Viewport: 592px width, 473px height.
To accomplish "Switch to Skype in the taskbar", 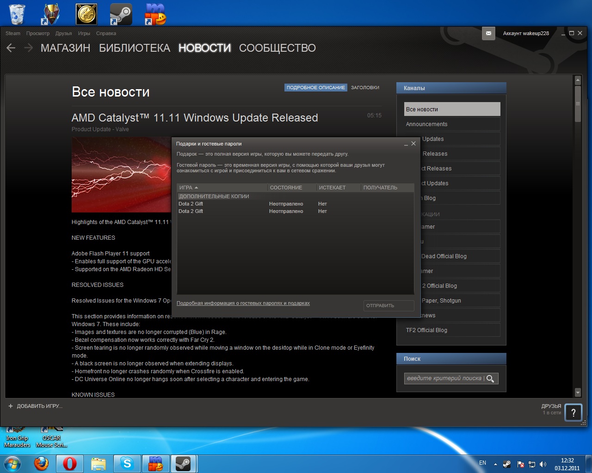I will (127, 463).
